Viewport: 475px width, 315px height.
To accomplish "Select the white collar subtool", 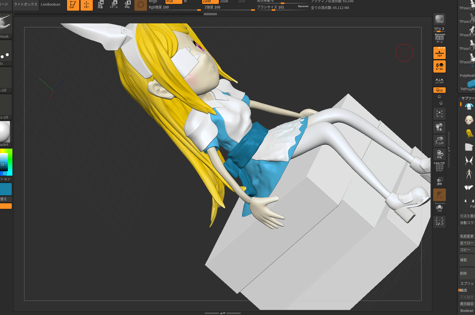I will click(x=469, y=188).
